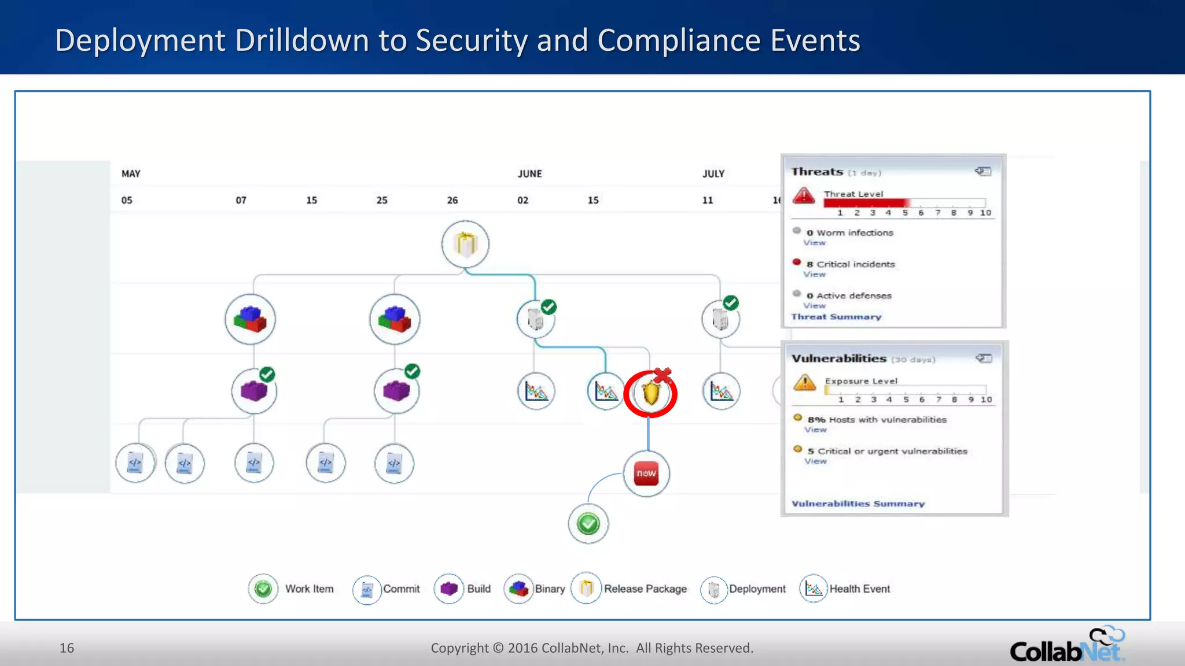Image resolution: width=1185 pixels, height=666 pixels.
Task: Click the JUNE month label
Action: click(530, 173)
